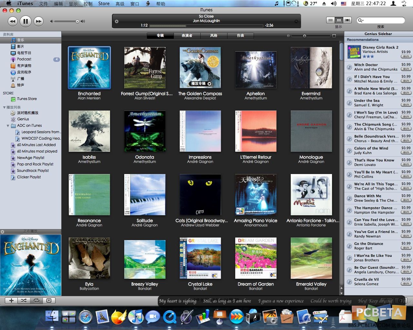Open 电视节目 in sidebar
The width and height of the screenshot is (413, 330).
coord(31,53)
